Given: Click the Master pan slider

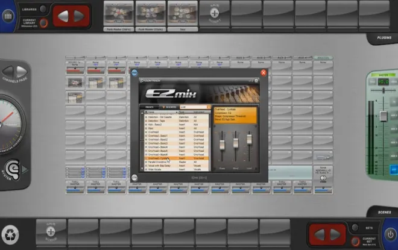Looking at the screenshot, I should pyautogui.click(x=384, y=90).
